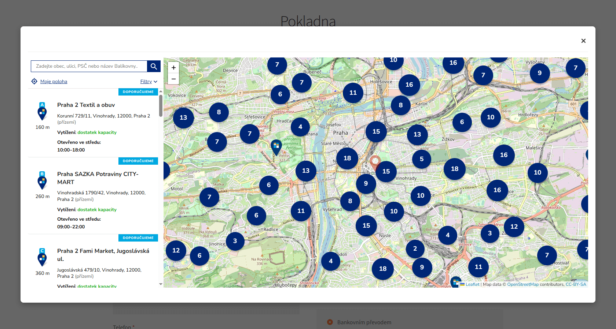Screen dimensions: 616x329
Task: Click opening hours 10:00–18:00 text
Action: coord(71,150)
